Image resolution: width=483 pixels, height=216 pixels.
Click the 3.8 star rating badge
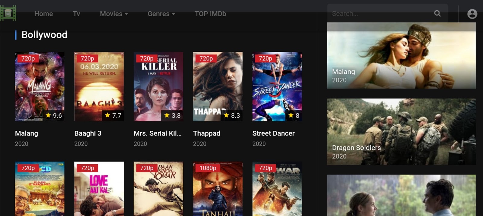coord(172,115)
